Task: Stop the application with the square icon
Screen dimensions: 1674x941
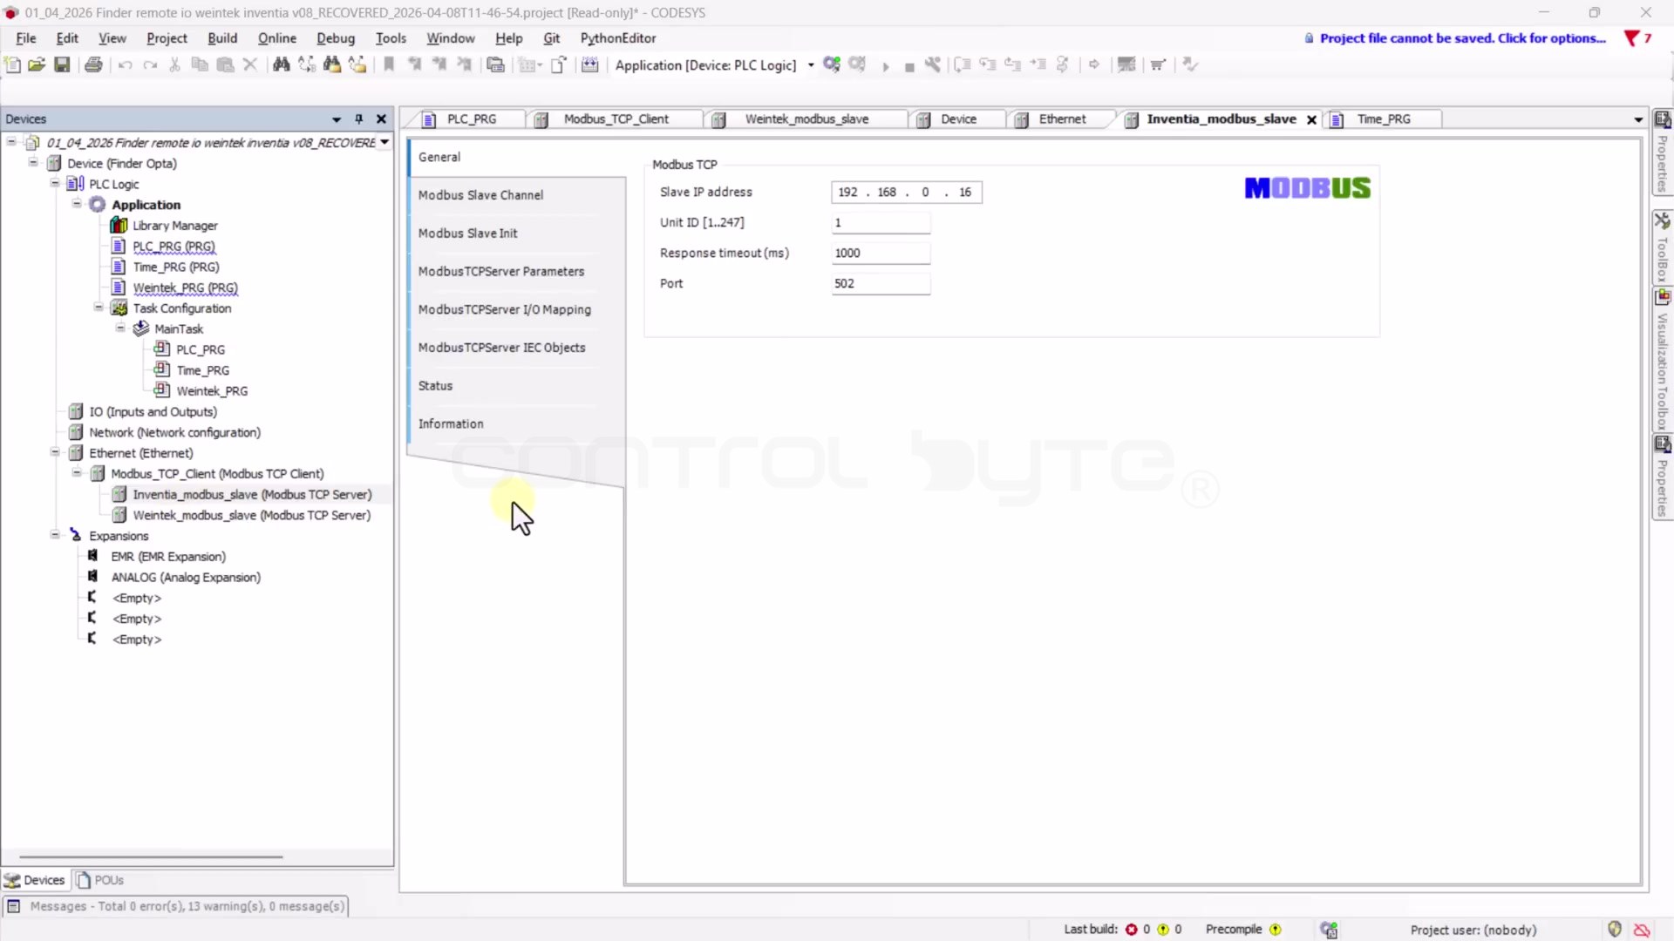Action: (x=909, y=66)
